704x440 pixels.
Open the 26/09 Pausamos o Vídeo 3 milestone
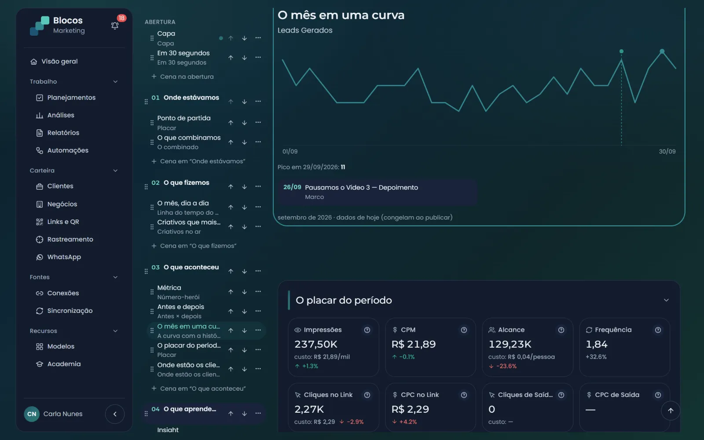[377, 192]
